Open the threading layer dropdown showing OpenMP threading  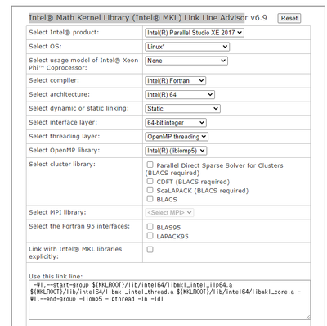tap(177, 137)
